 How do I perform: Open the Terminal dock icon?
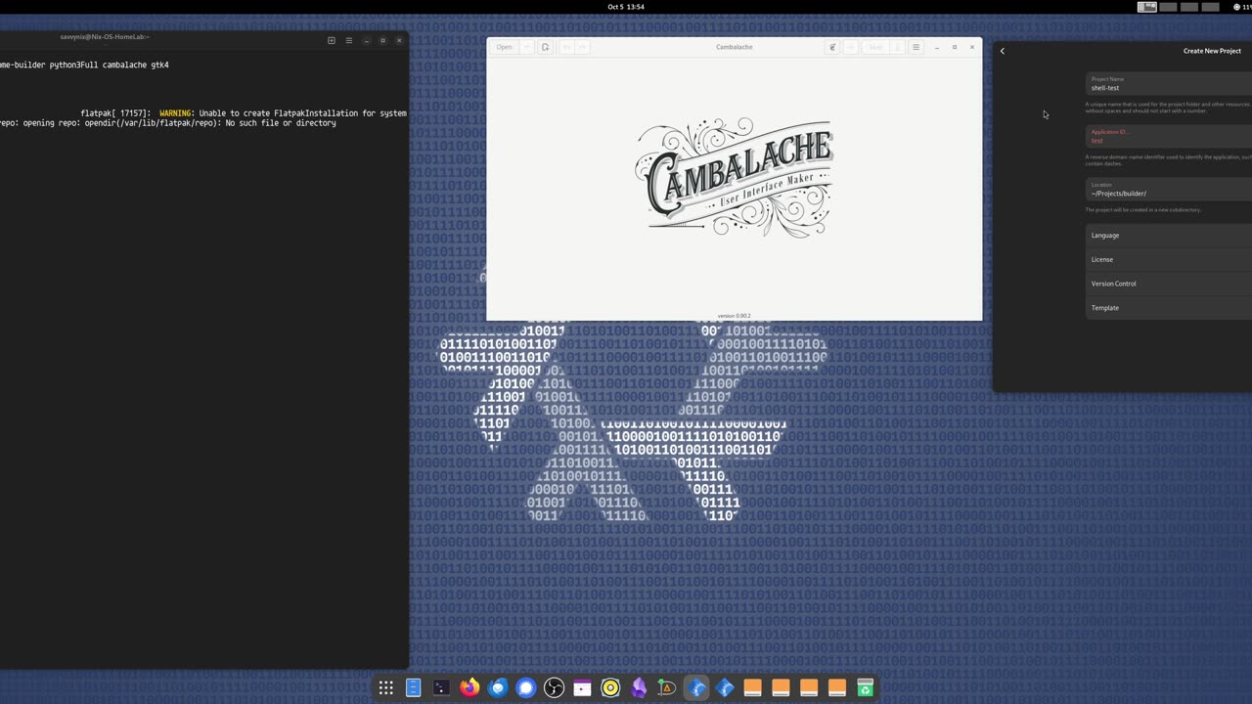(441, 688)
